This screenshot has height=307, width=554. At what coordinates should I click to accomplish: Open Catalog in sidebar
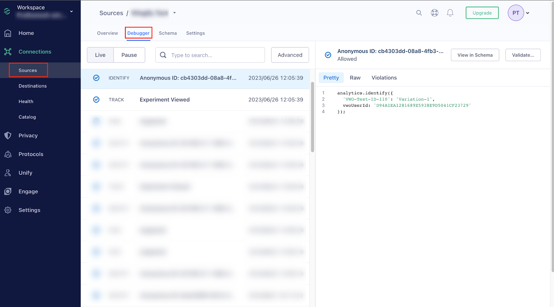point(27,117)
